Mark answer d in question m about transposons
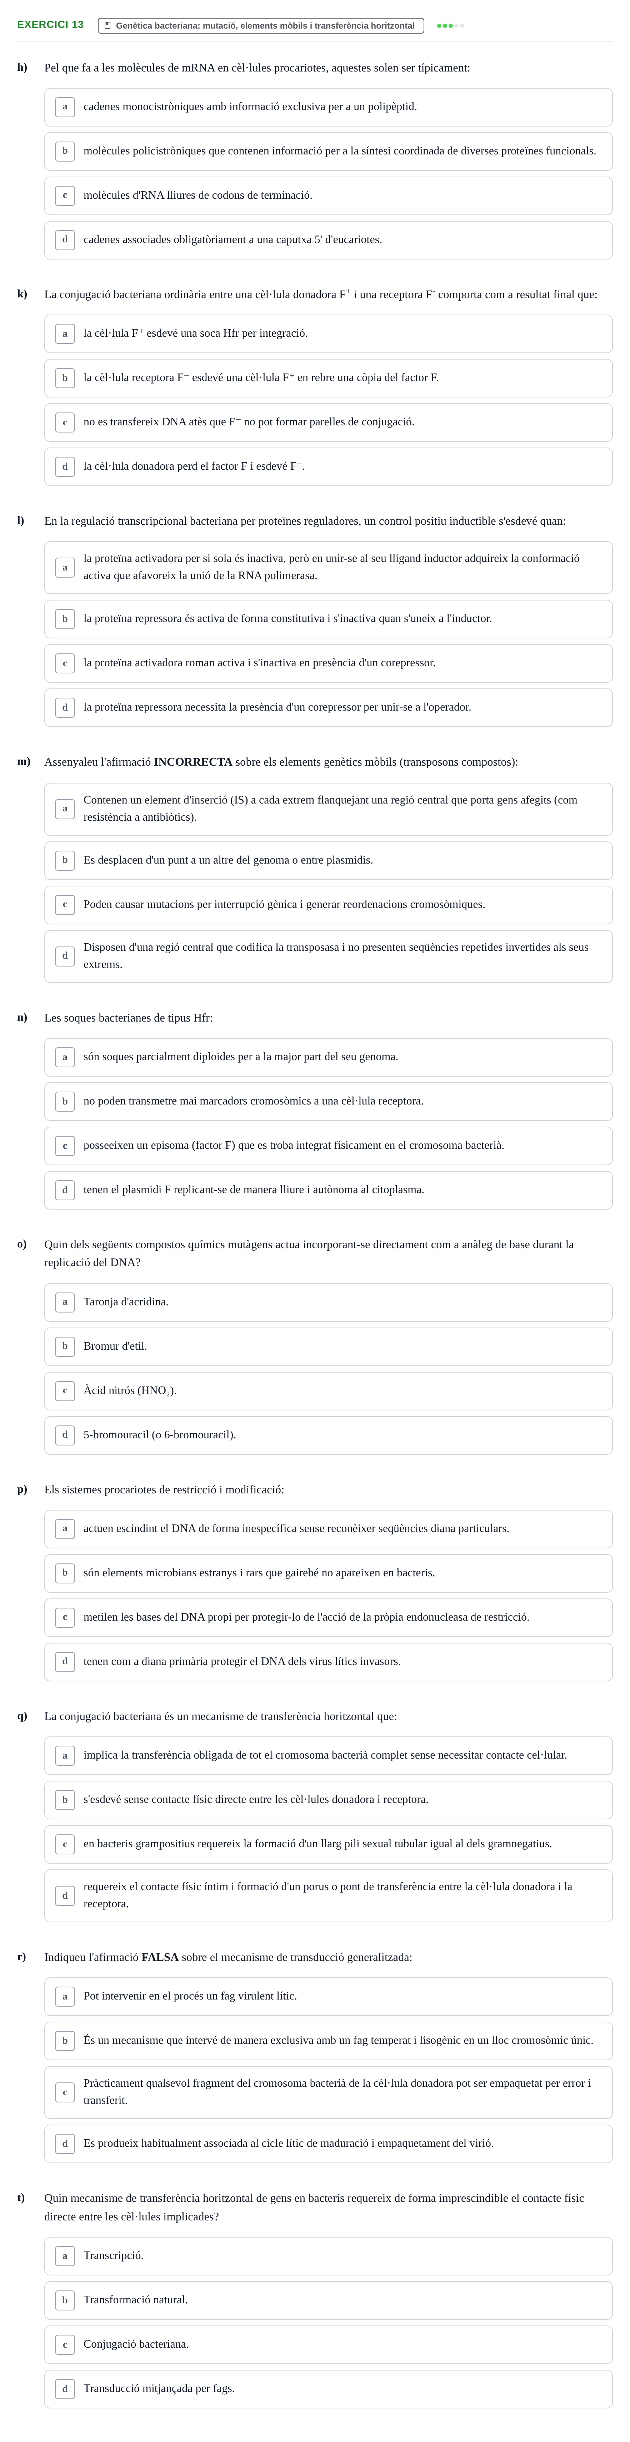Viewport: 630px width, 2442px height. tap(328, 956)
